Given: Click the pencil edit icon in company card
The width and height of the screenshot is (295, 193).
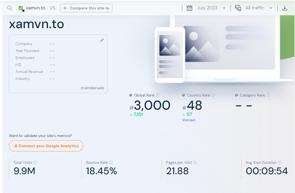Looking at the screenshot, I should [x=102, y=40].
